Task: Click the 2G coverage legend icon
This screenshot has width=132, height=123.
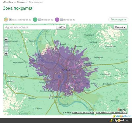Action: [x=6, y=20]
